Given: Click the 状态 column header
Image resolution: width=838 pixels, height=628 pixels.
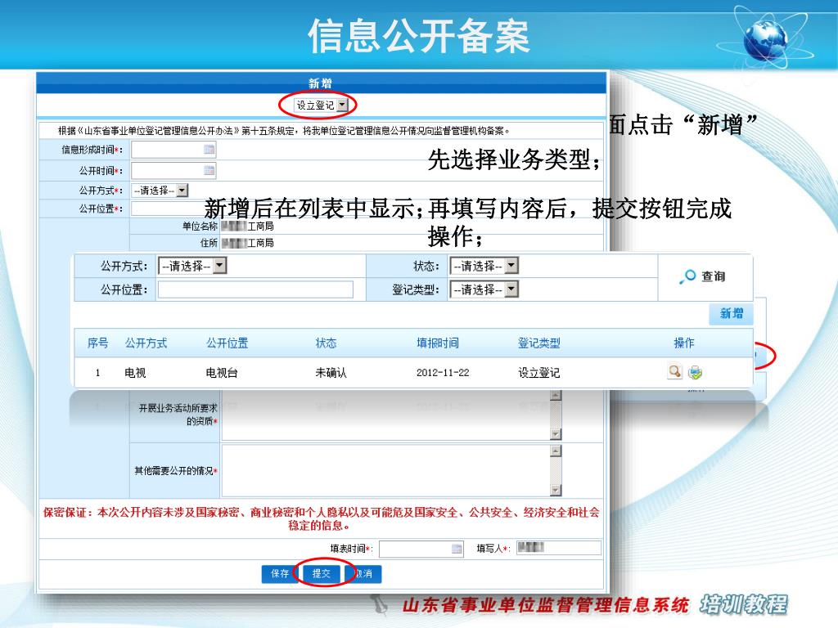Looking at the screenshot, I should coord(326,343).
